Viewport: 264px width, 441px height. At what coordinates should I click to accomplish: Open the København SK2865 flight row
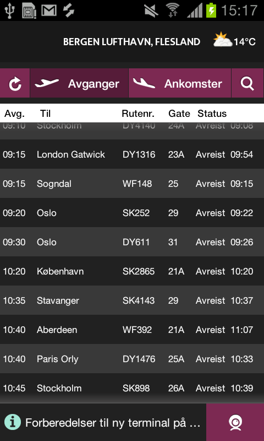click(x=132, y=271)
